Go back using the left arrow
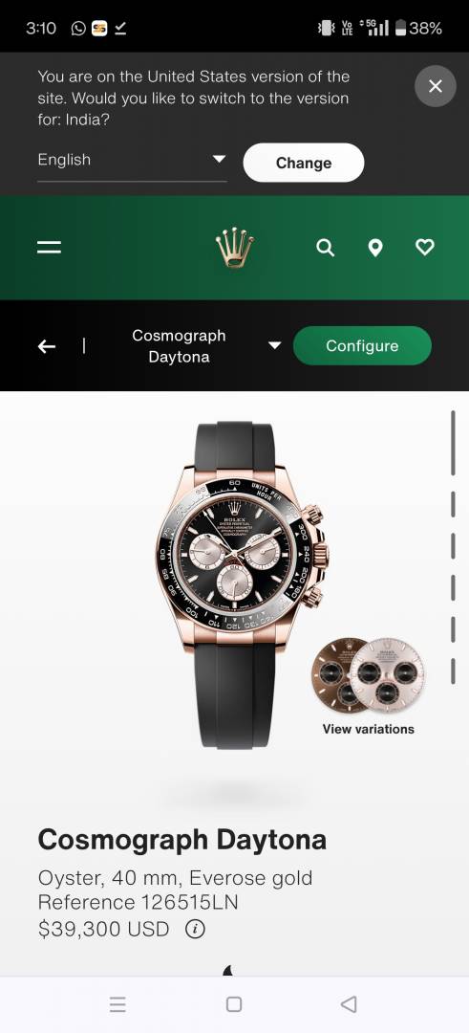Image resolution: width=469 pixels, height=1033 pixels. 47,346
